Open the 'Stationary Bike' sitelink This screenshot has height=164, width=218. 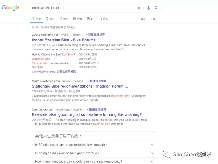pyautogui.click(x=41, y=59)
